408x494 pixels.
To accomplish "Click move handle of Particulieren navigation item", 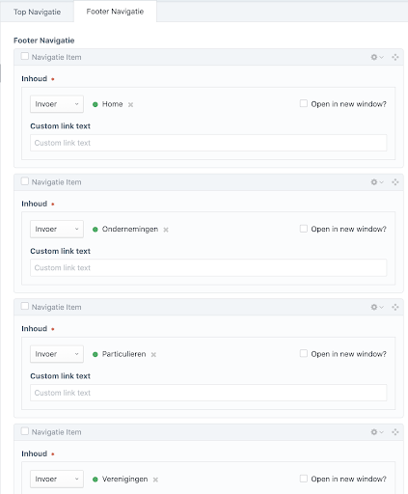I will tap(395, 307).
